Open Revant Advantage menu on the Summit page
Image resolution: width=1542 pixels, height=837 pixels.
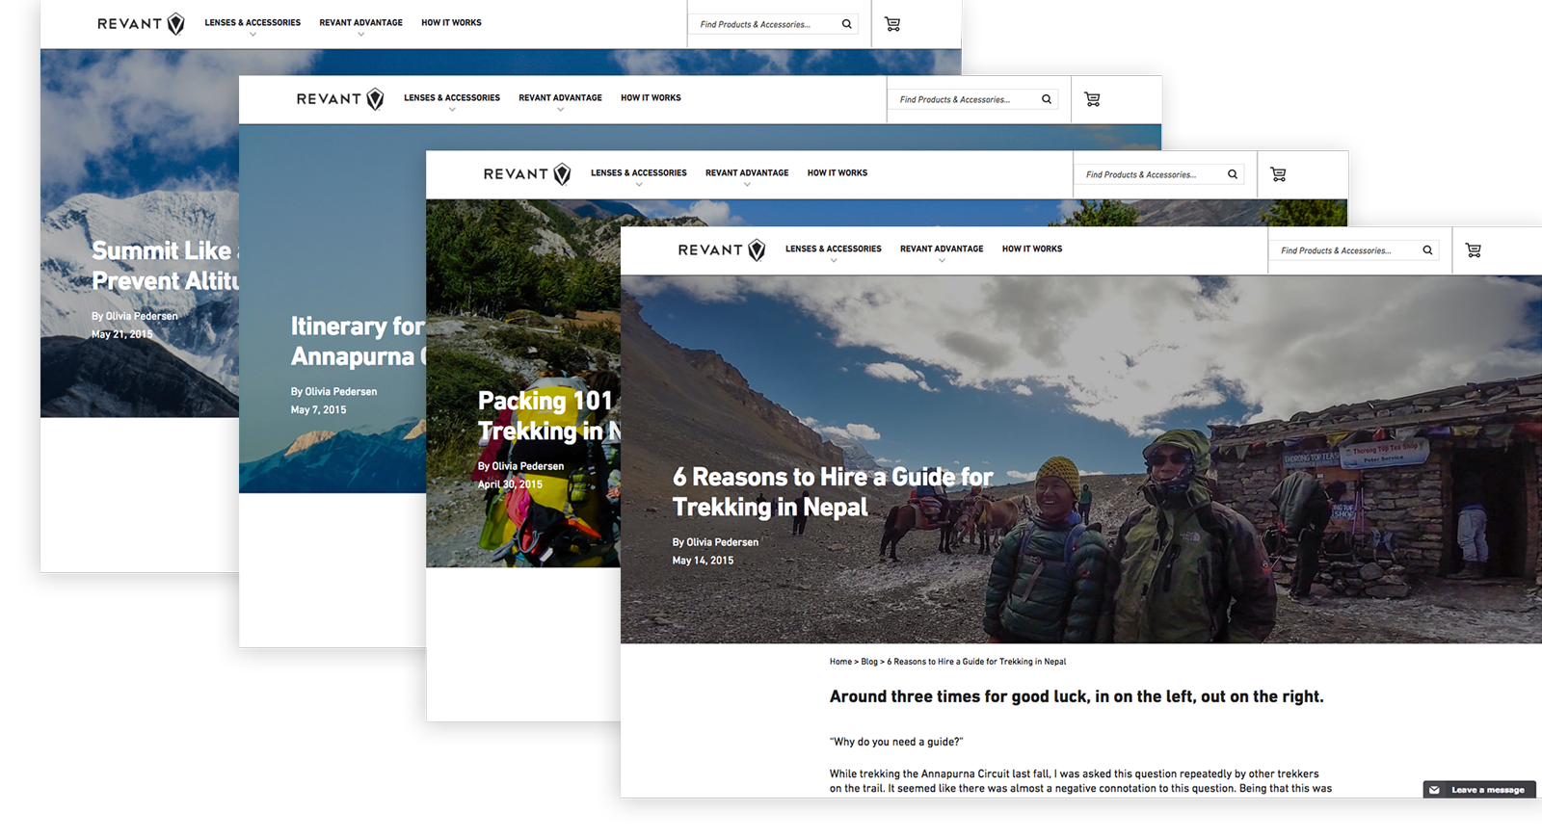[361, 27]
